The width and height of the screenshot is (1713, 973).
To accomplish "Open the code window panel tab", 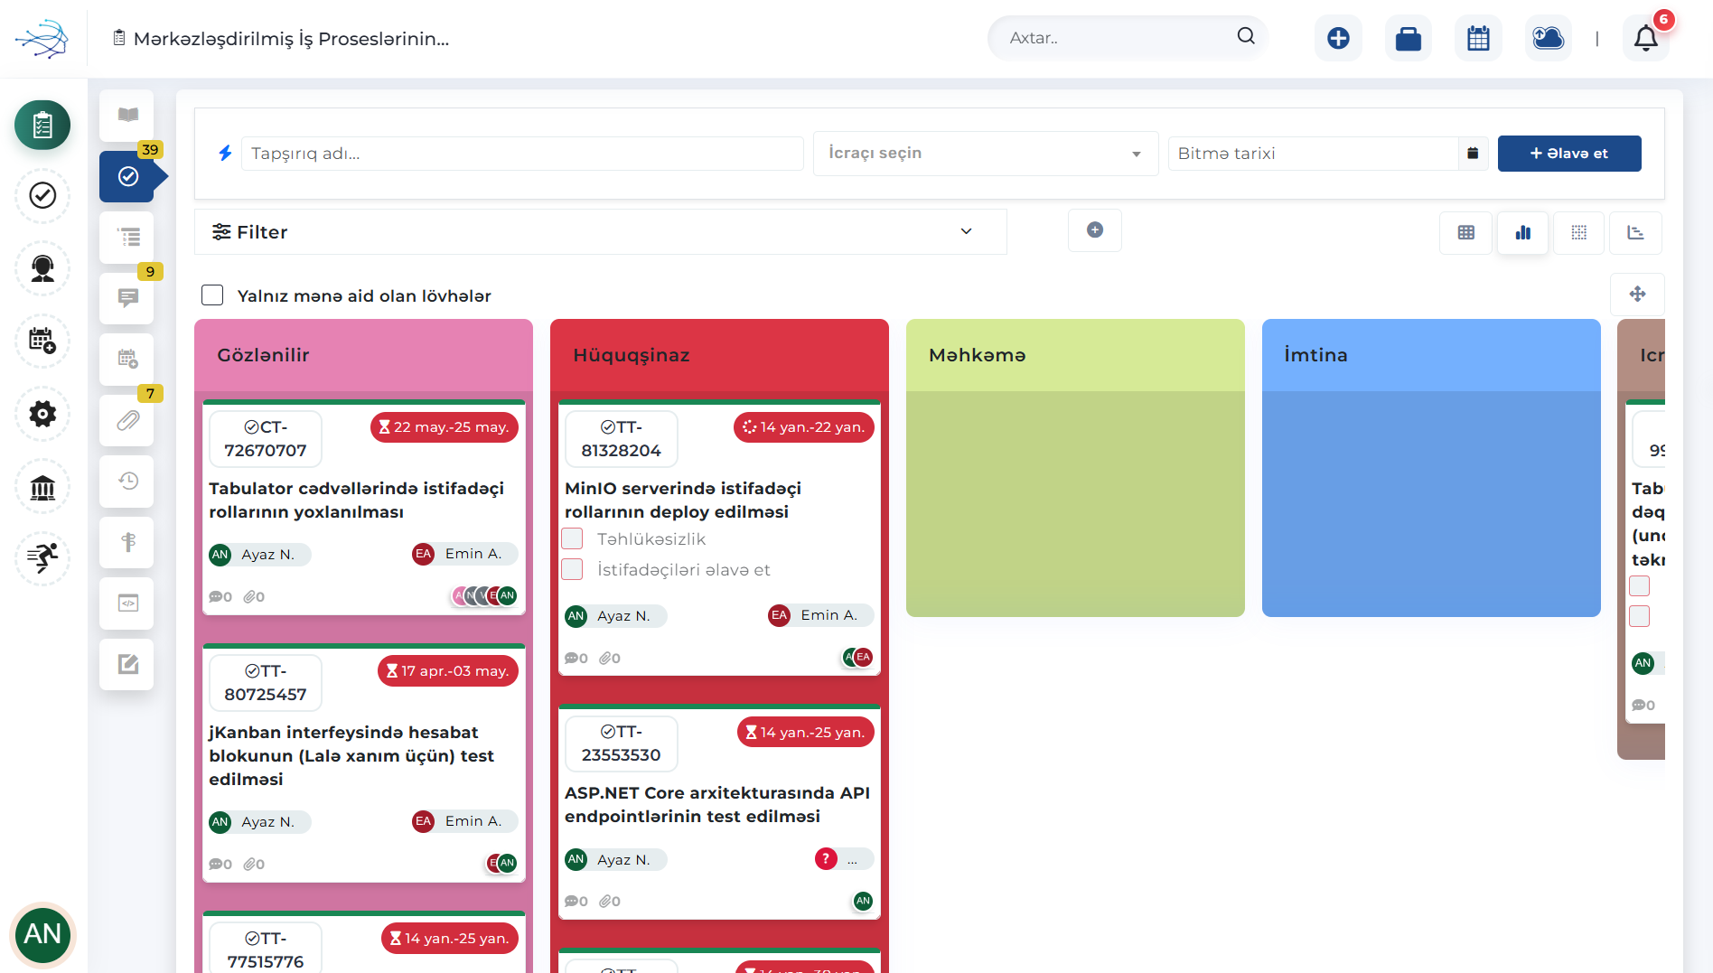I will [x=127, y=603].
